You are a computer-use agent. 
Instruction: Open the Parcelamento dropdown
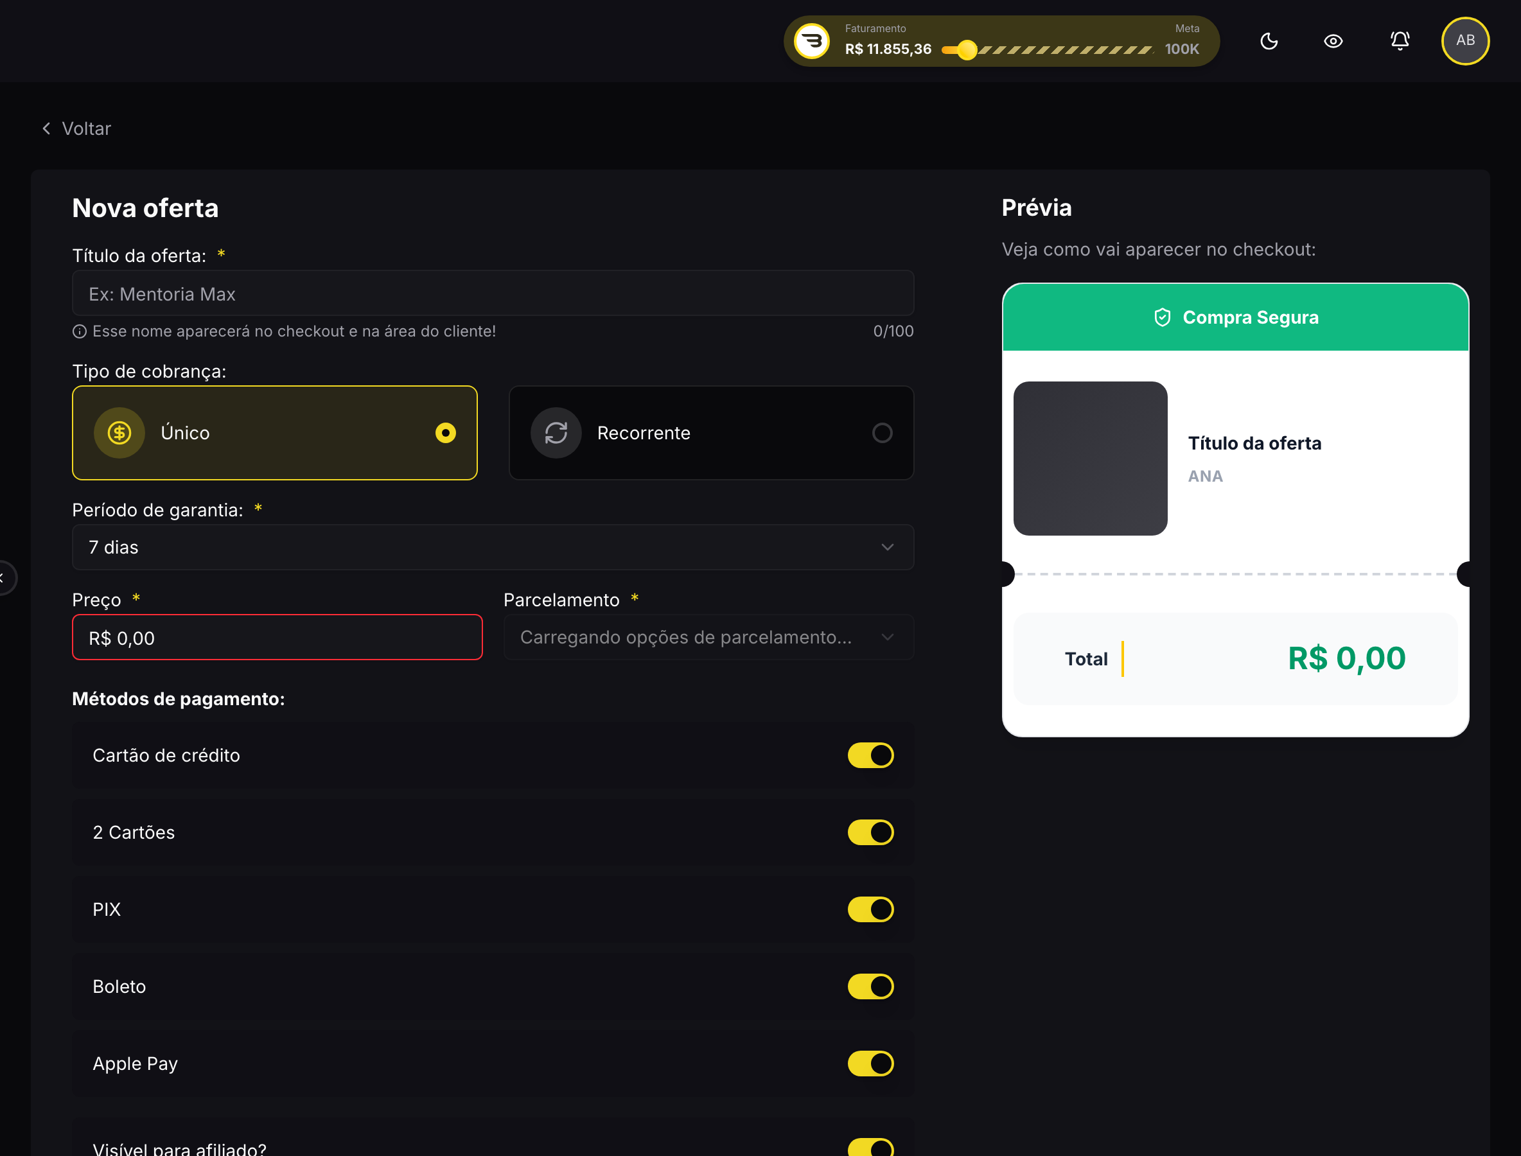709,637
